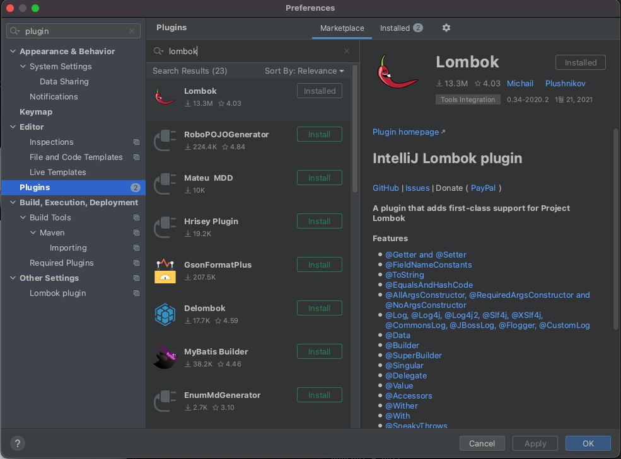Screen dimensions: 621x459
Task: Click the marketplace search magnifier icon
Action: 158,51
